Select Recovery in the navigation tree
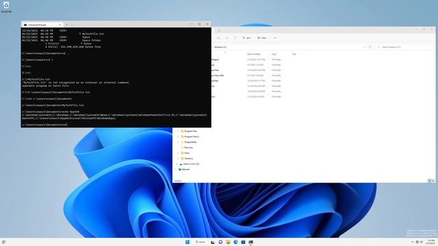The height and width of the screenshot is (246, 438). (187, 148)
